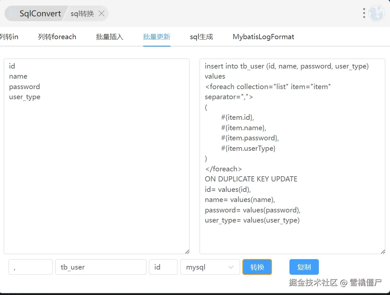Switch to the 批量插入 tab
Screen dimensions: 390x295
point(110,37)
